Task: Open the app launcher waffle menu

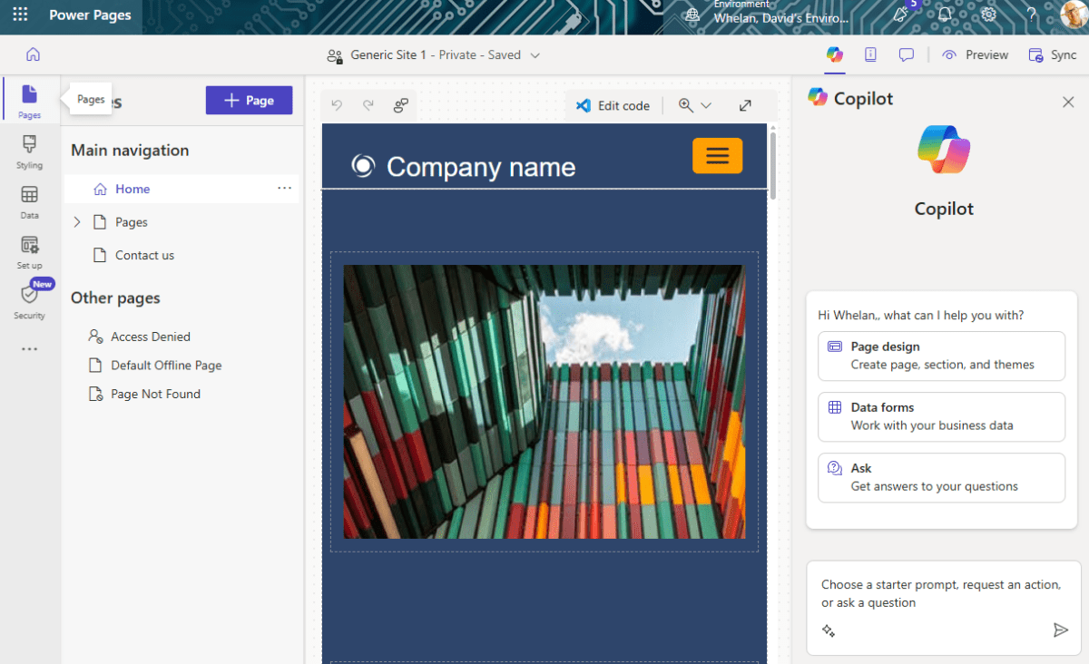Action: (20, 15)
